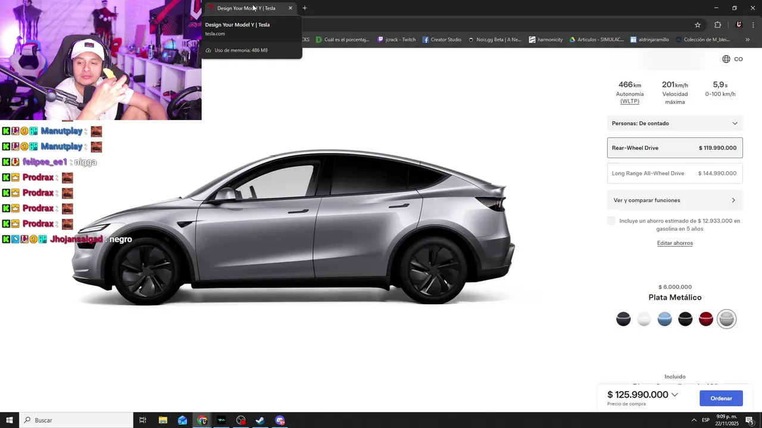Select the Long Range All-Wheel Drive option
This screenshot has height=428, width=762.
(x=675, y=173)
